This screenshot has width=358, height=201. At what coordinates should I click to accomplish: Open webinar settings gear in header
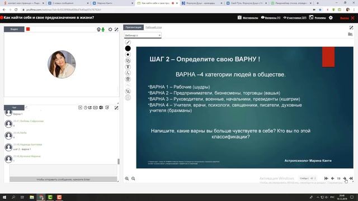(331, 17)
